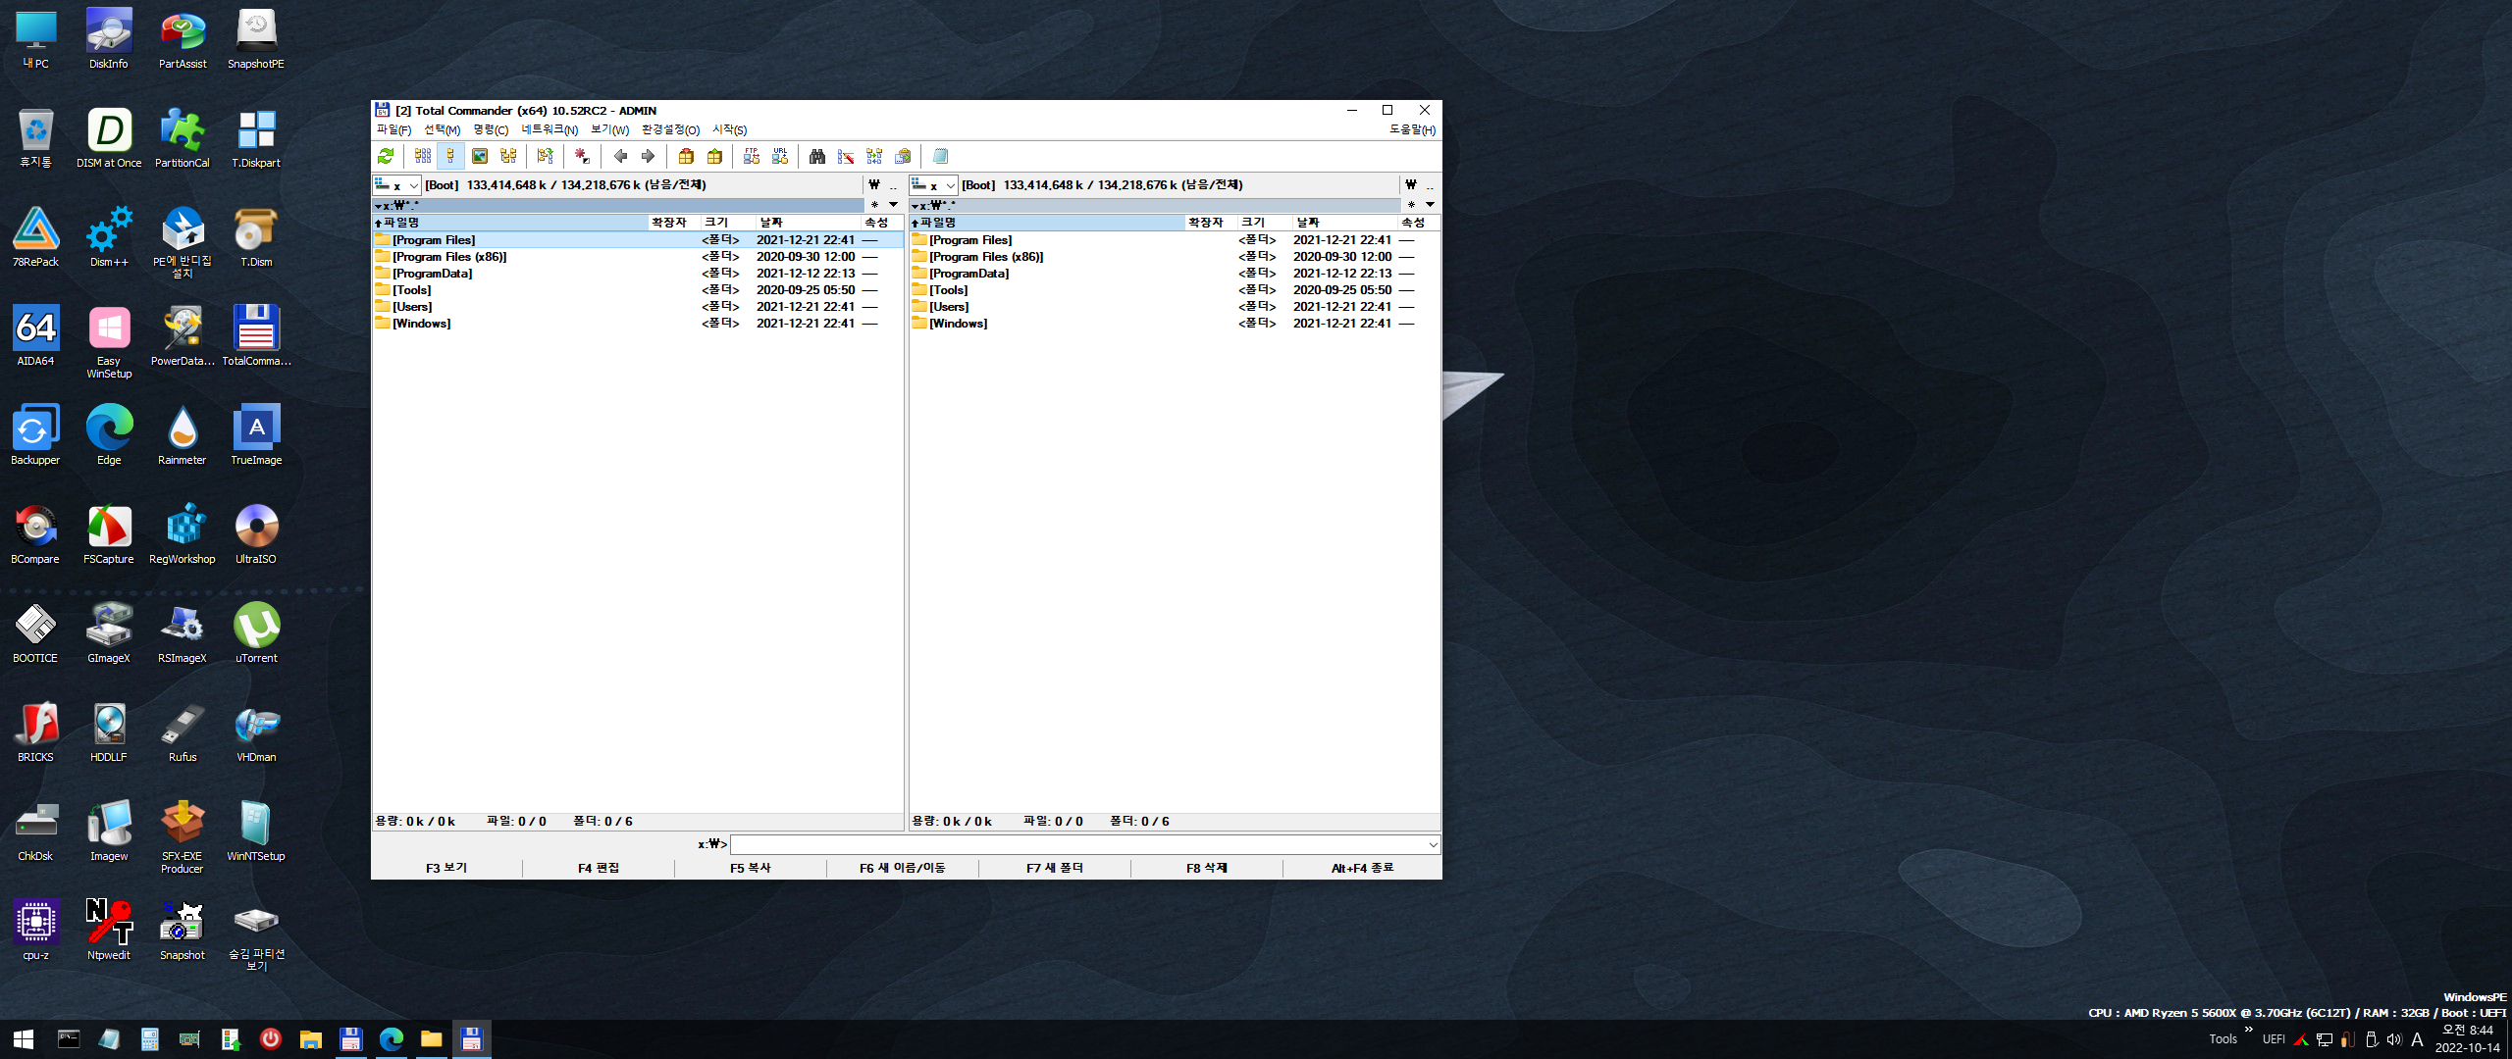Image resolution: width=2512 pixels, height=1059 pixels.
Task: Open right panel directory hotlist star button
Action: click(x=1411, y=205)
